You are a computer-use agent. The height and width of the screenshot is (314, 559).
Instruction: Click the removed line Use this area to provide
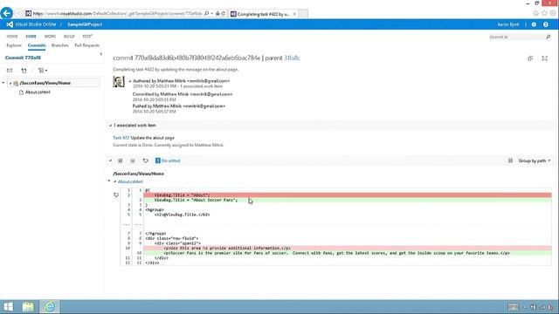point(348,248)
